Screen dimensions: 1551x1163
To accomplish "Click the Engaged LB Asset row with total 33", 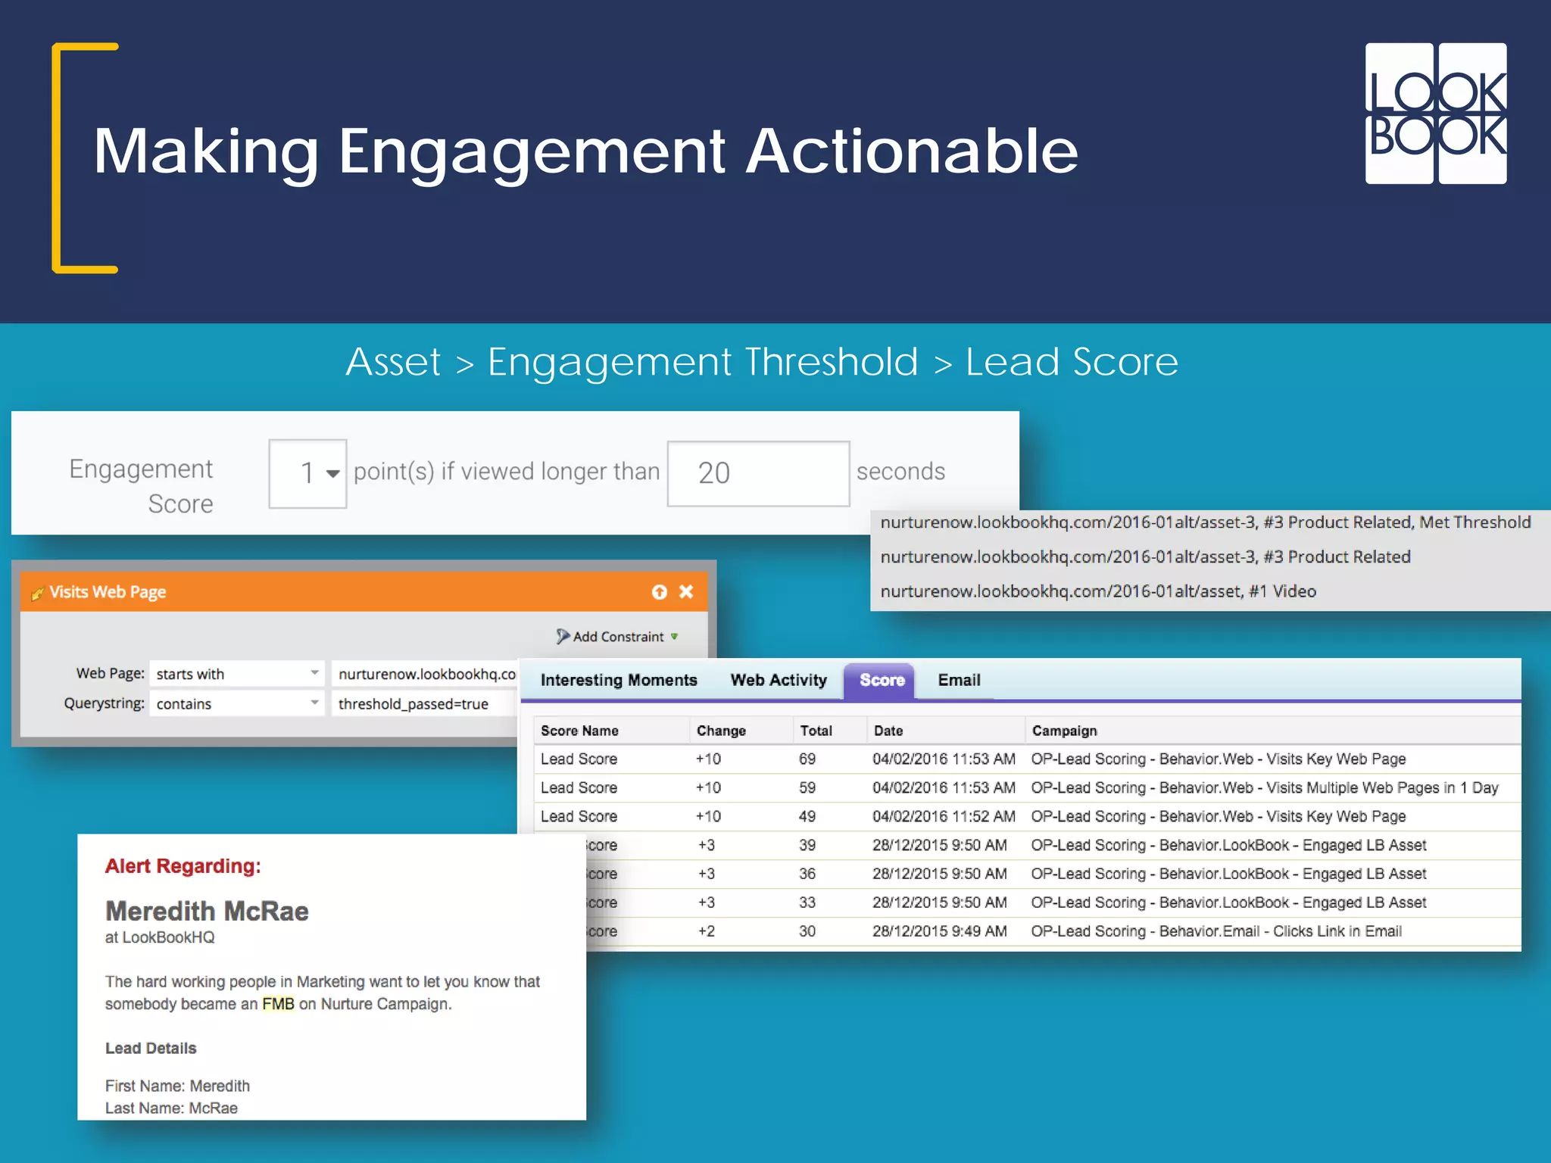I will [x=1053, y=903].
